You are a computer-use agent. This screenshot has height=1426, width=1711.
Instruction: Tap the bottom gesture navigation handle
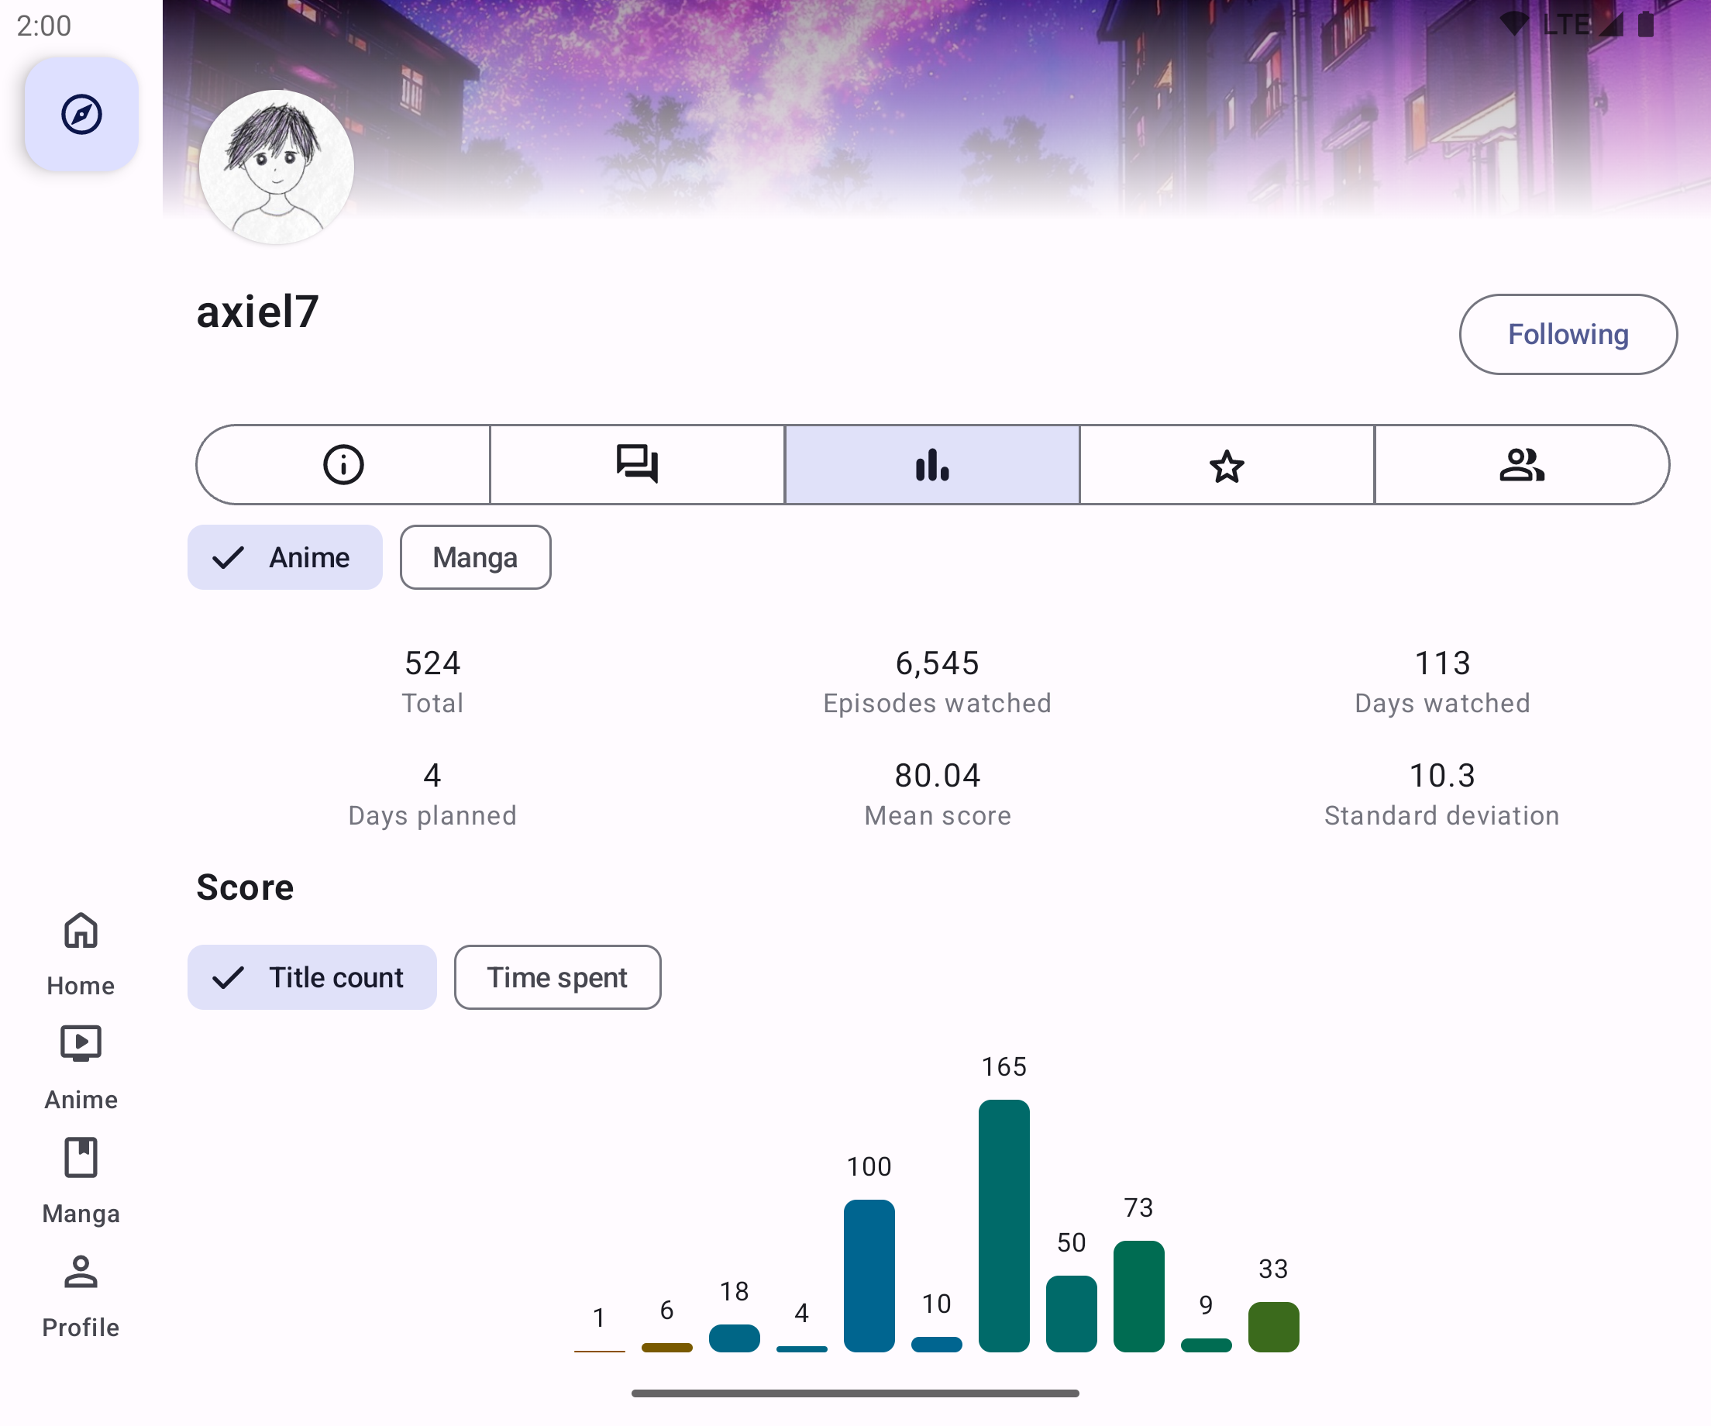click(855, 1393)
